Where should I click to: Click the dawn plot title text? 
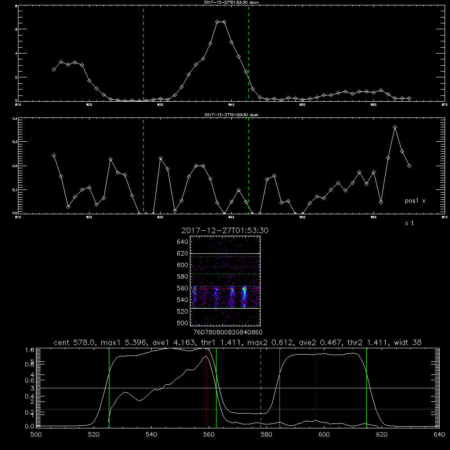click(x=231, y=2)
